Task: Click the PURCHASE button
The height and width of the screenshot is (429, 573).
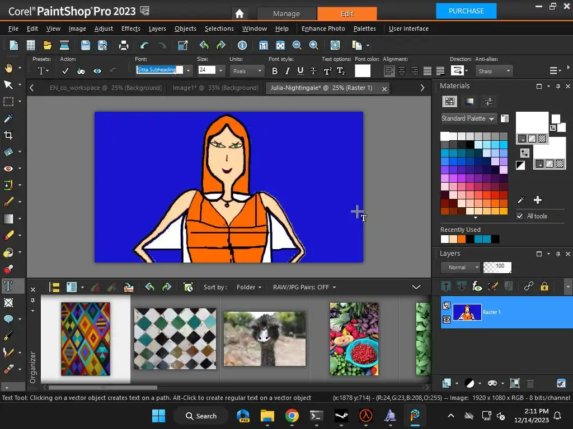Action: (x=466, y=11)
